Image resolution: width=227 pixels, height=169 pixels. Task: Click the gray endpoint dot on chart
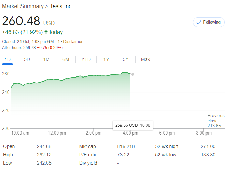coord(133,74)
